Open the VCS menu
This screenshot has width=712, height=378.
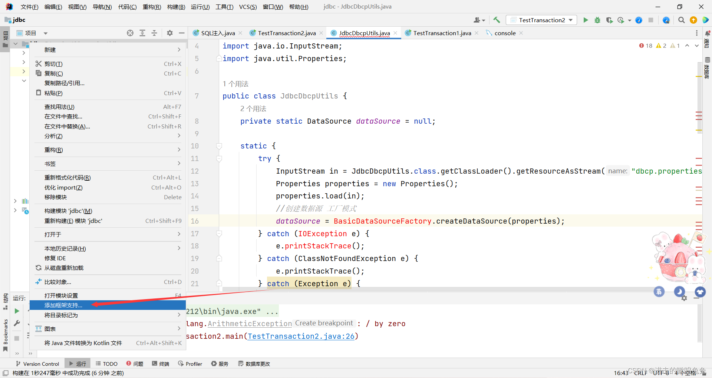(248, 7)
